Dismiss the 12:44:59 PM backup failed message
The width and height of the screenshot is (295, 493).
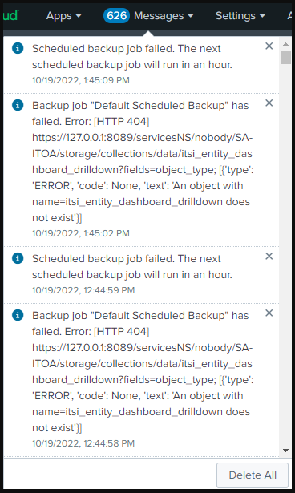(x=269, y=257)
